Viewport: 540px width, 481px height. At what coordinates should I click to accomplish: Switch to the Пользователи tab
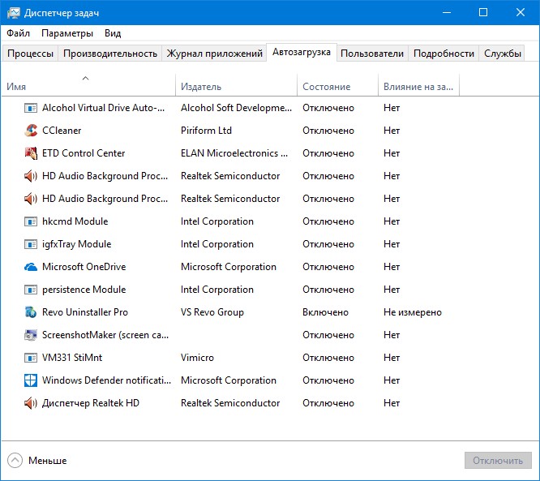click(372, 54)
